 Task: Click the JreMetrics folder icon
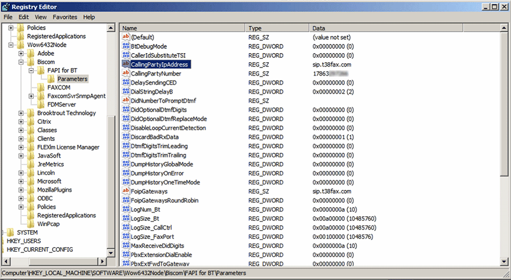pos(31,164)
